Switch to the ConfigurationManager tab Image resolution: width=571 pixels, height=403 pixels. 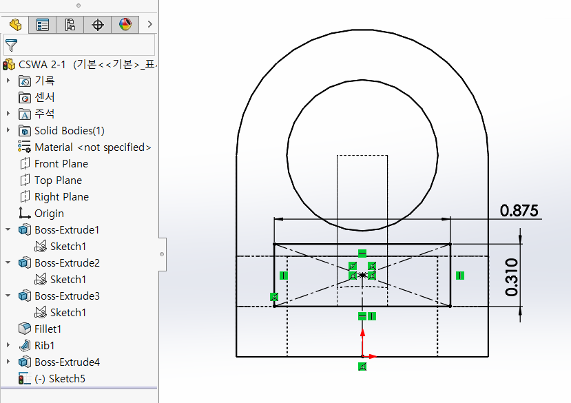(x=70, y=24)
